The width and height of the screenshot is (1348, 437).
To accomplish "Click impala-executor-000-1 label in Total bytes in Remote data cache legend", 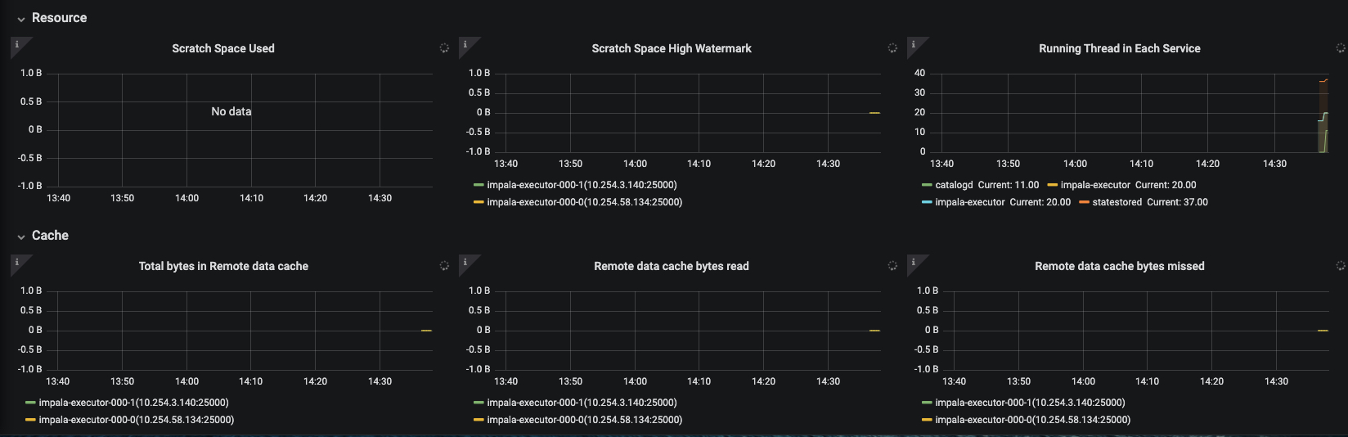I will tap(133, 403).
